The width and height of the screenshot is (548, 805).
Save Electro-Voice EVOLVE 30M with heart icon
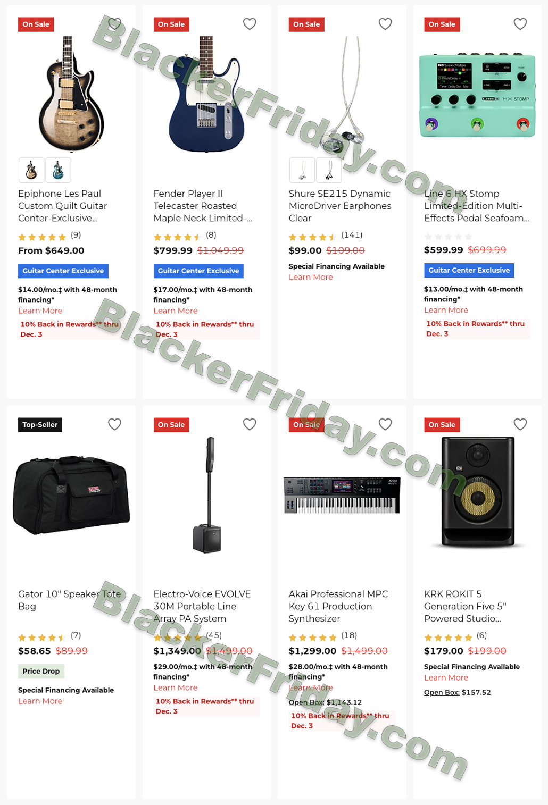tap(250, 424)
